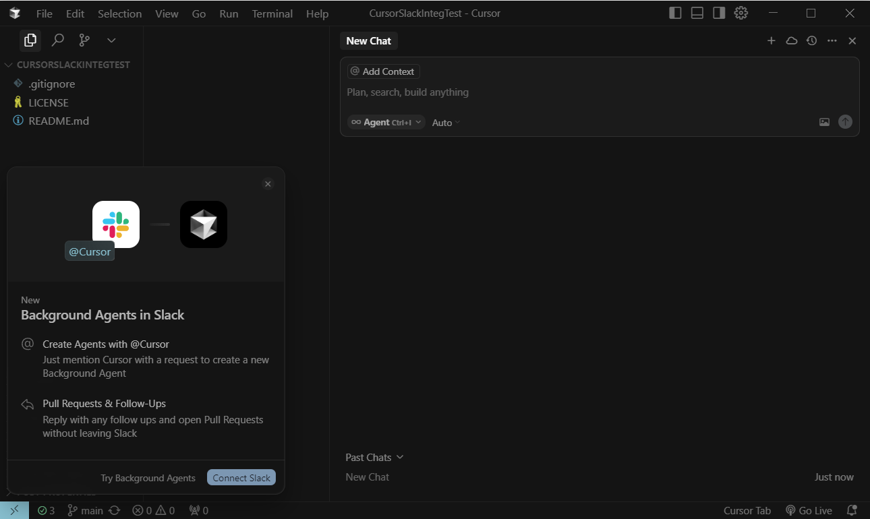Click the Connect Slack button
This screenshot has width=870, height=519.
coord(241,477)
